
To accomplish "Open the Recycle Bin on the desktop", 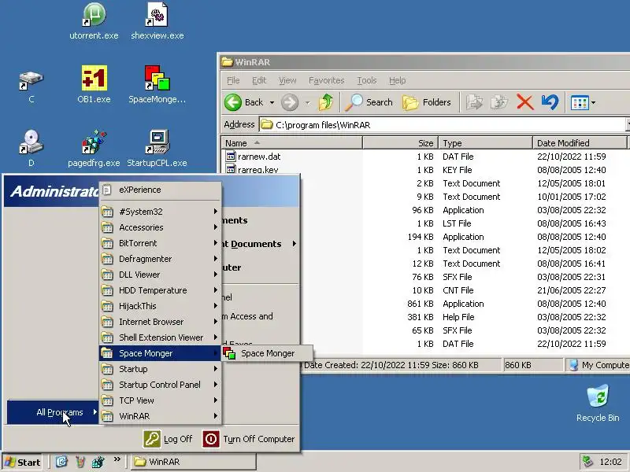I will coord(598,404).
